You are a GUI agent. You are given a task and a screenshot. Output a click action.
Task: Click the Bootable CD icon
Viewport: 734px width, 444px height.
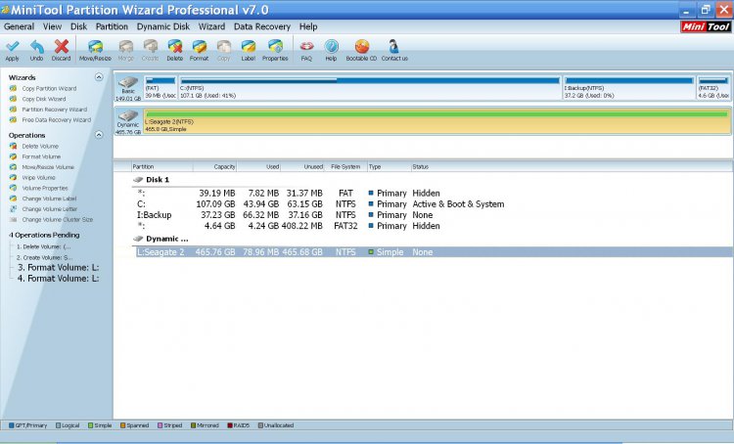[x=362, y=49]
